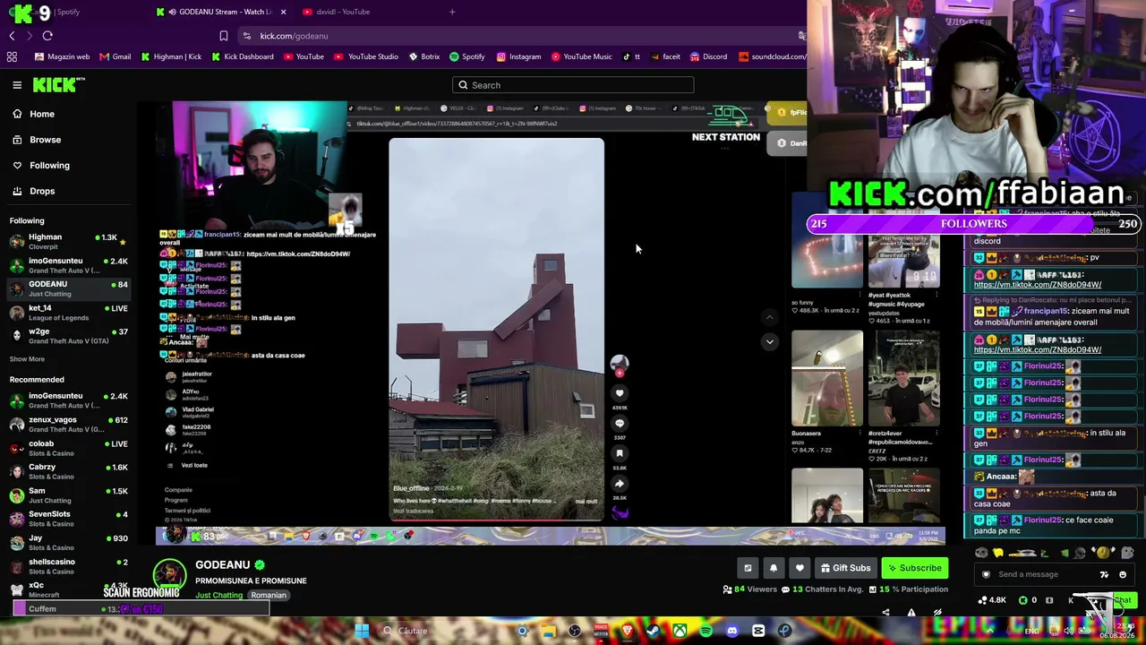Click the Gift Subs button
Screen dimensions: 1146x645
pos(844,568)
